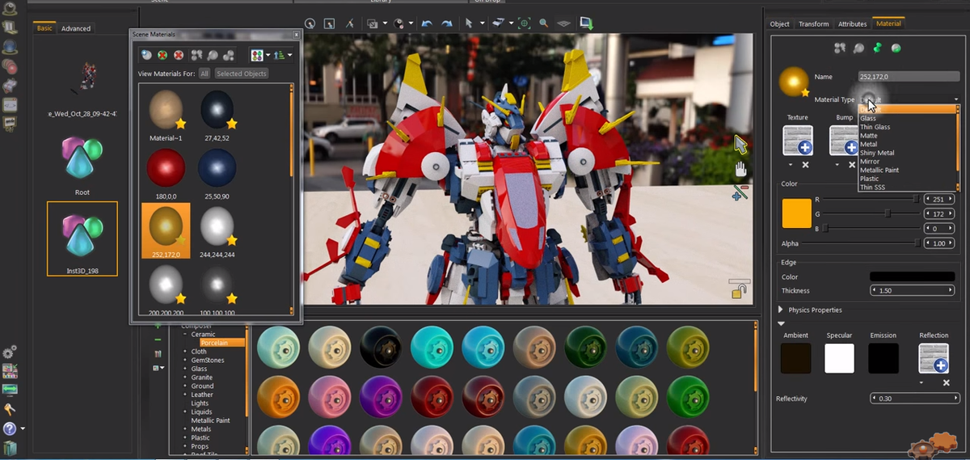The width and height of the screenshot is (970, 460).
Task: Click the G color slider handle
Action: click(888, 213)
